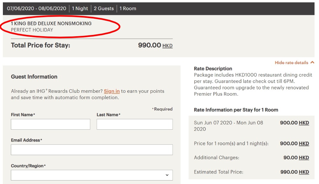
Task: Select the Email Address input box
Action: 92,150
